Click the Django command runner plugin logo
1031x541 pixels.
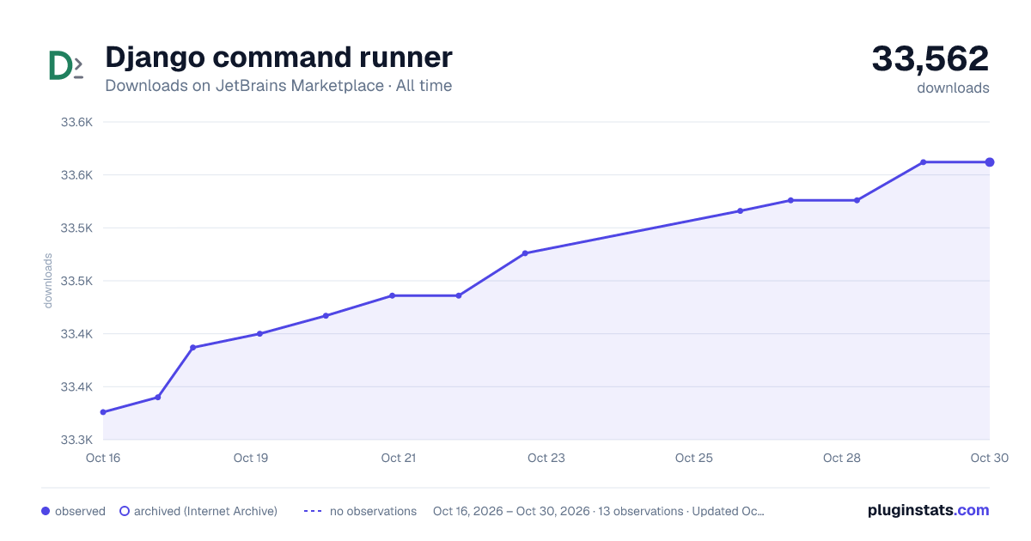(x=66, y=66)
